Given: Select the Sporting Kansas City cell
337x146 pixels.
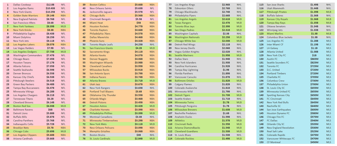Looking at the screenshot, I should tap(278, 95).
